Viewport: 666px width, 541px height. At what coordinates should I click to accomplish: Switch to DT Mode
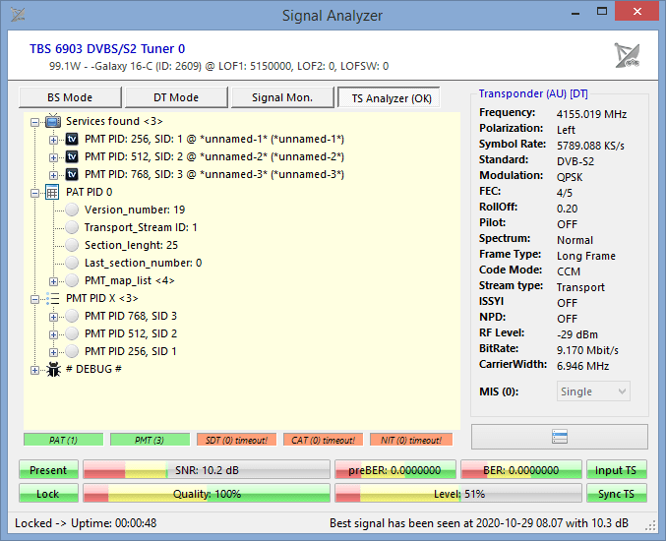(176, 97)
